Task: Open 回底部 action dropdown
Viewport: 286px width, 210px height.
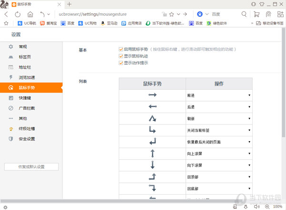Action: coord(219,188)
